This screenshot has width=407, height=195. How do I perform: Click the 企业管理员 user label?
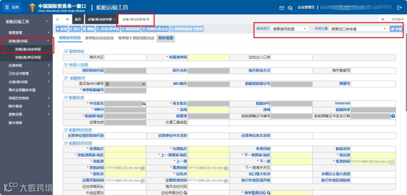(306, 8)
